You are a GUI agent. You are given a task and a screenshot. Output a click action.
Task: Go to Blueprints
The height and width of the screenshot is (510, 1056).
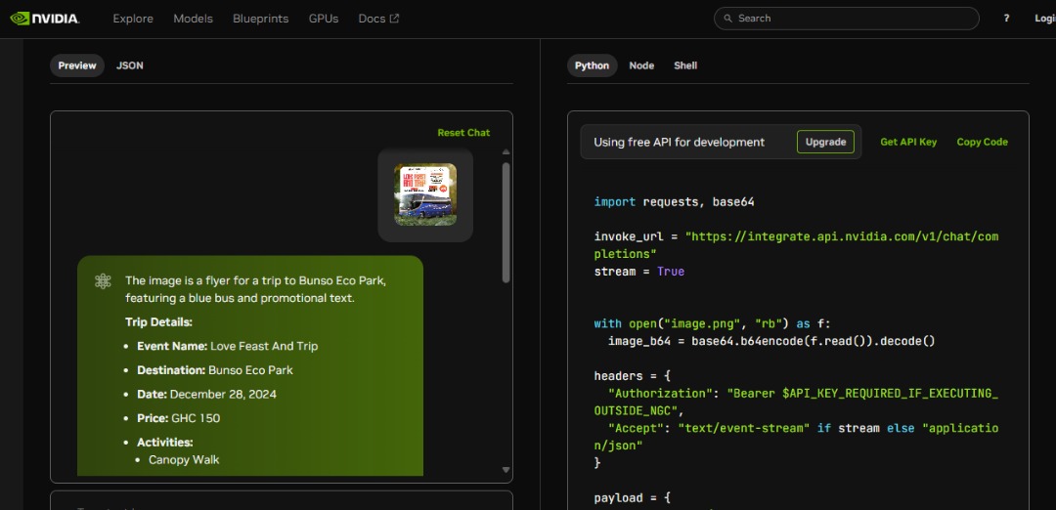coord(261,19)
